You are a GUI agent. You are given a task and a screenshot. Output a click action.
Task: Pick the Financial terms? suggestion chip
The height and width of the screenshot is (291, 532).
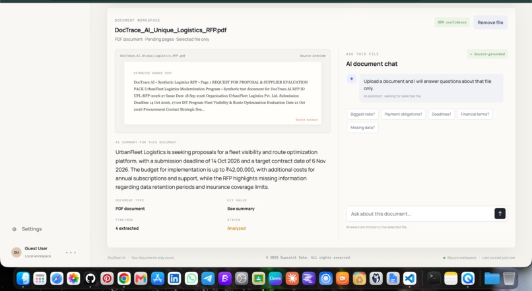click(x=475, y=114)
